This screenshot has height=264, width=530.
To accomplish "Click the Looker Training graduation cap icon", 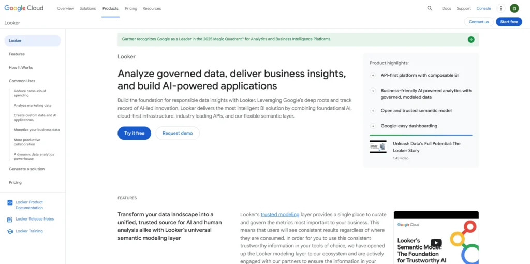I will pyautogui.click(x=10, y=231).
